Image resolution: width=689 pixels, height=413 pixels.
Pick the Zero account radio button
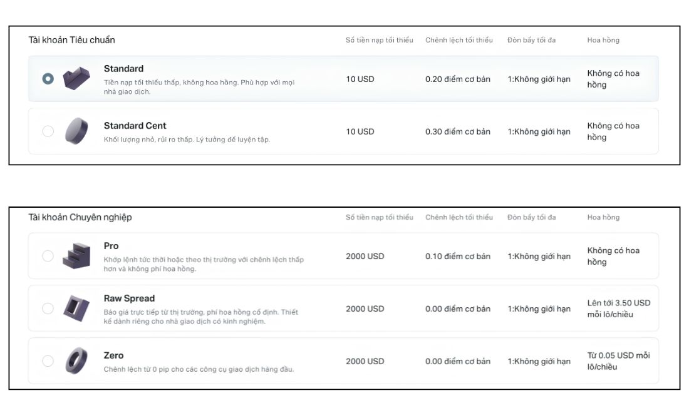click(48, 361)
